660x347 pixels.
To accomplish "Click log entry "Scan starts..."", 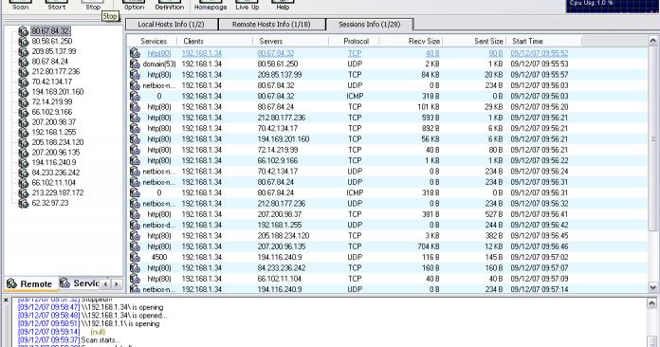I will (101, 339).
